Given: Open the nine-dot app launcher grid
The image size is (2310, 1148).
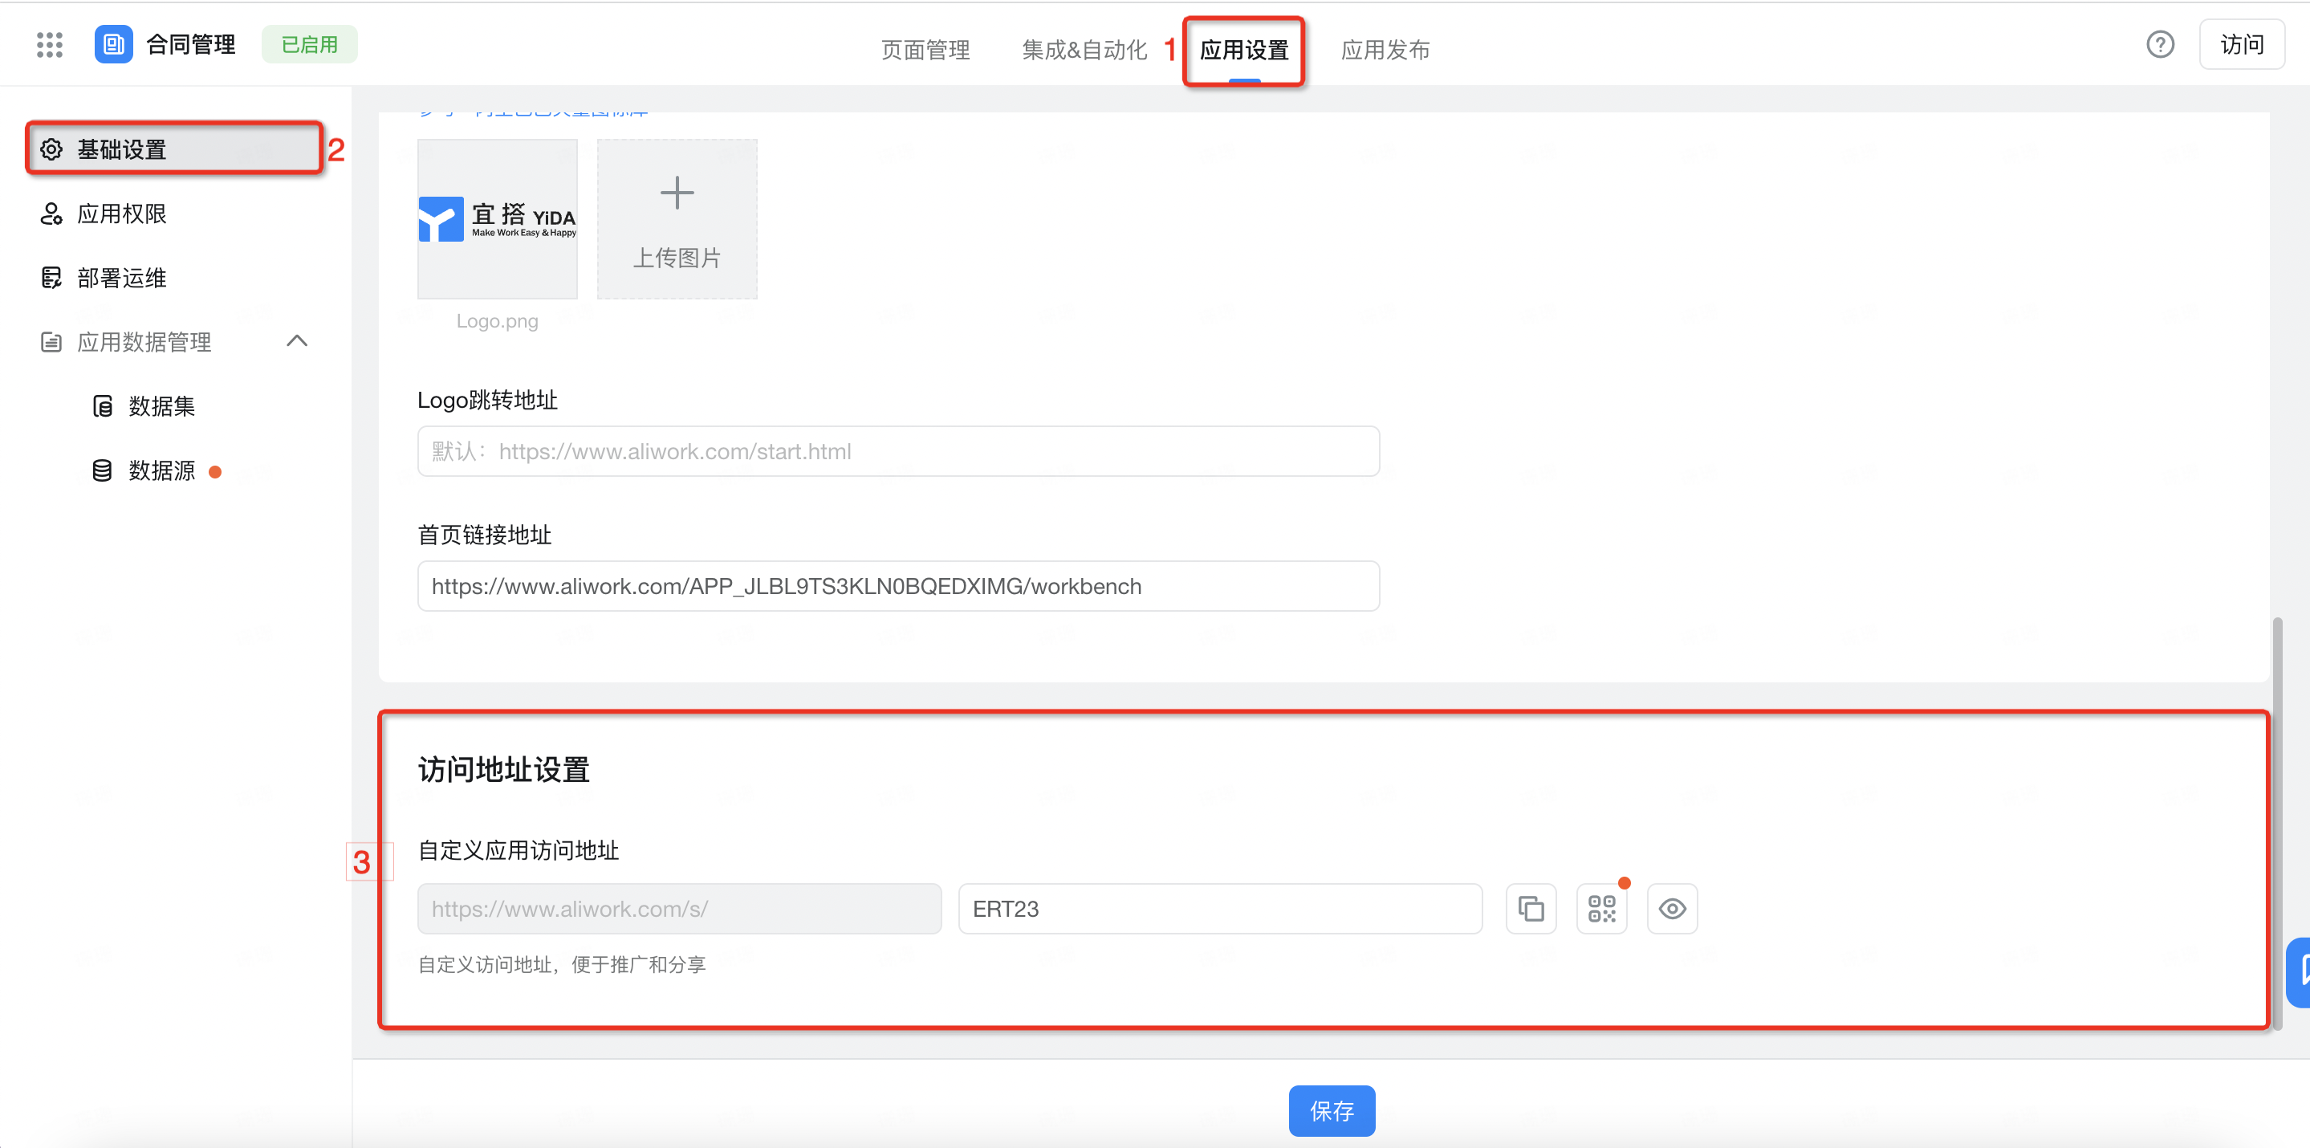Looking at the screenshot, I should [x=49, y=45].
